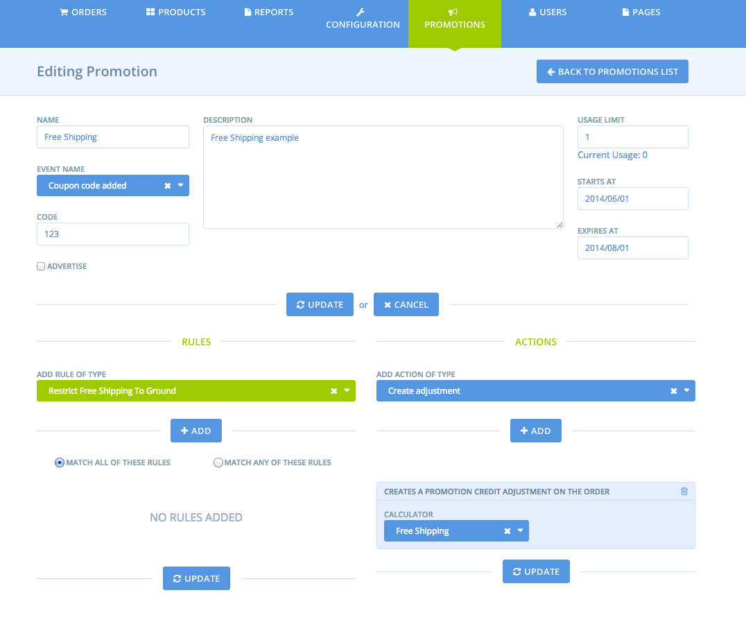Viewport: 746px width, 631px height.
Task: Go to the Reports tab
Action: 269,12
